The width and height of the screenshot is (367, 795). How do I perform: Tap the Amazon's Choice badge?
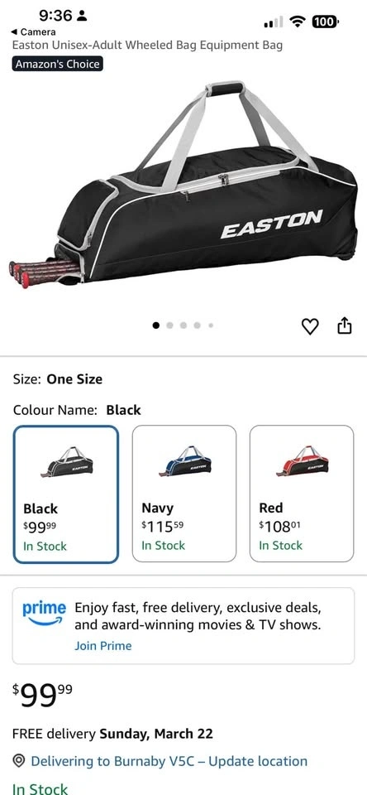(58, 65)
